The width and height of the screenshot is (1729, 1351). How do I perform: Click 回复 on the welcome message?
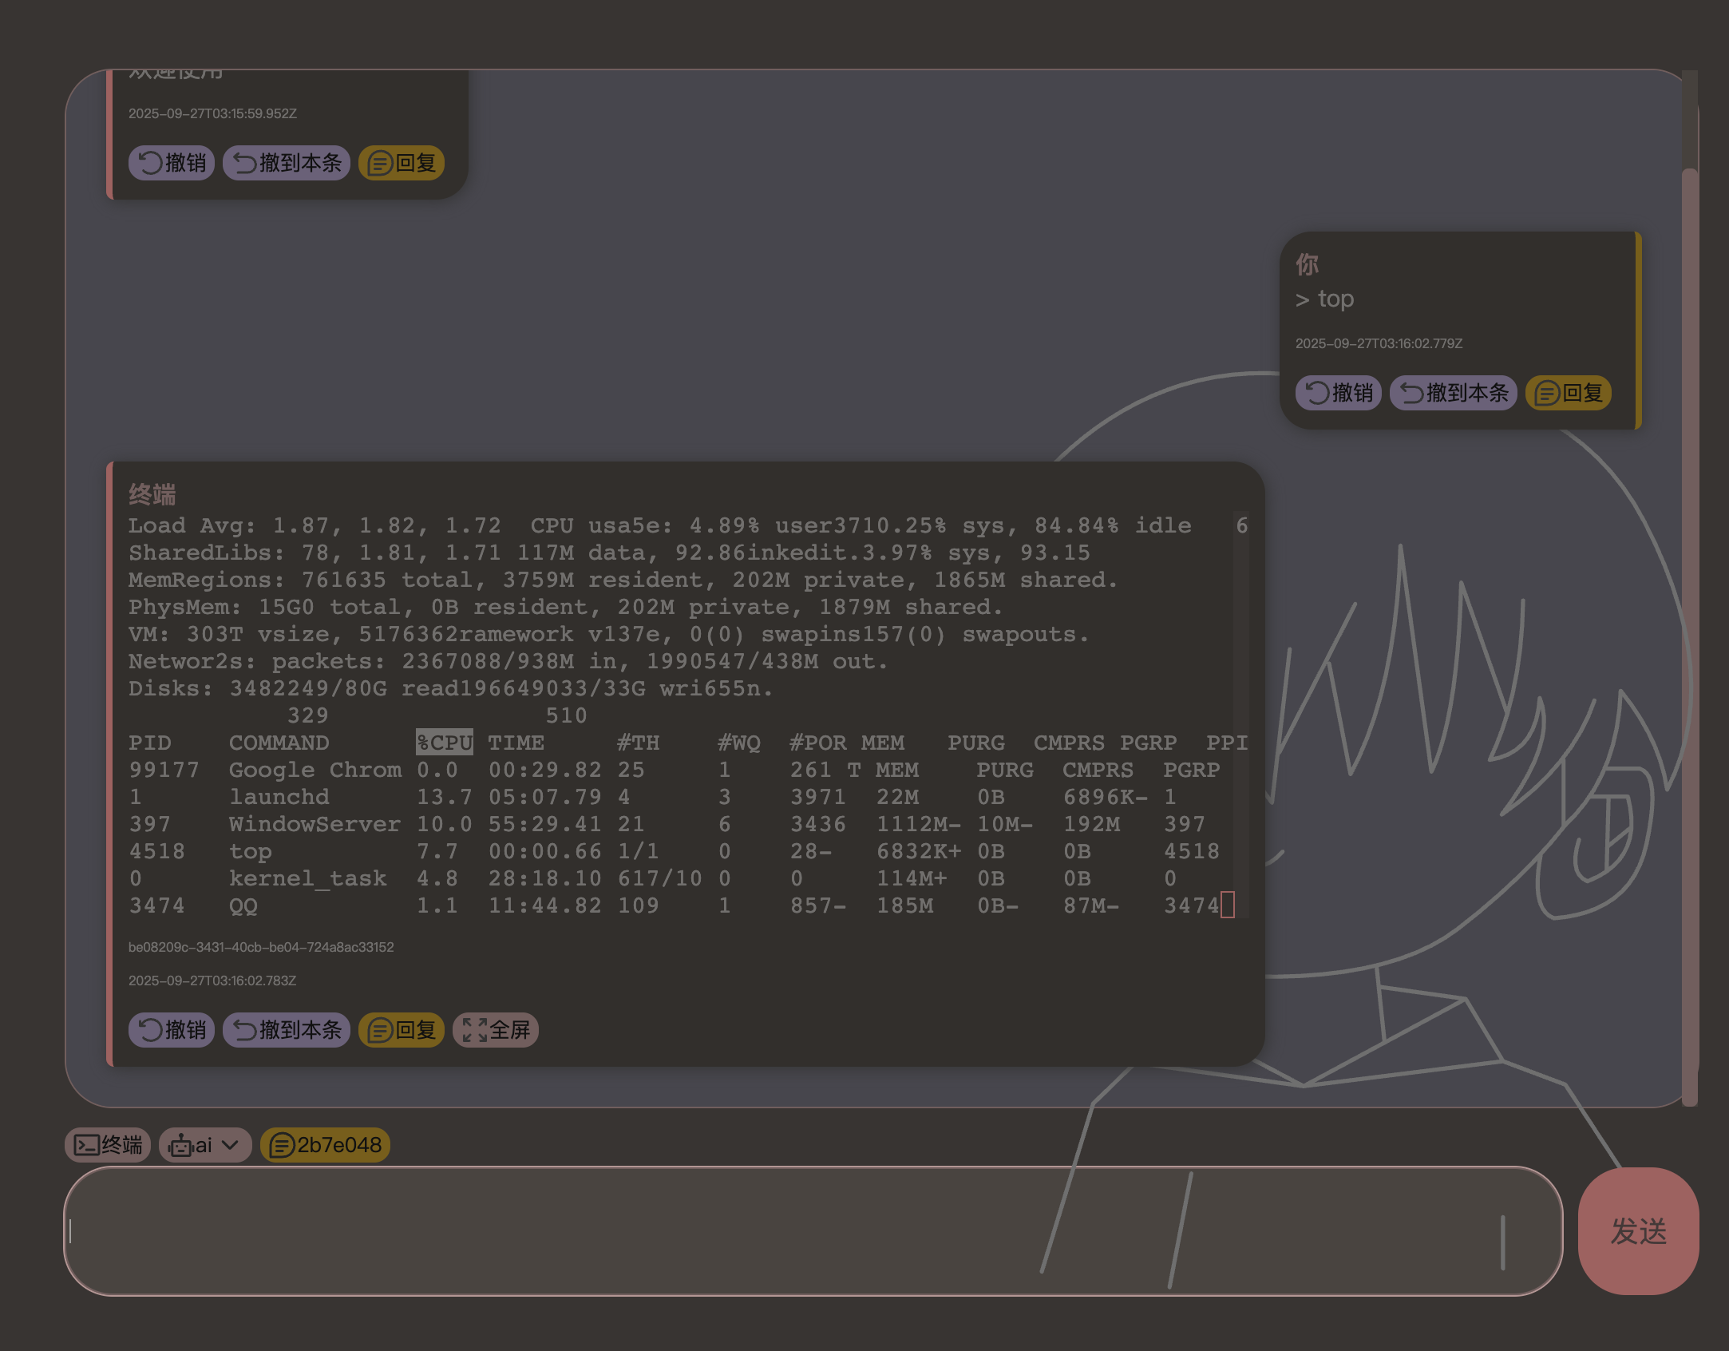(x=402, y=163)
